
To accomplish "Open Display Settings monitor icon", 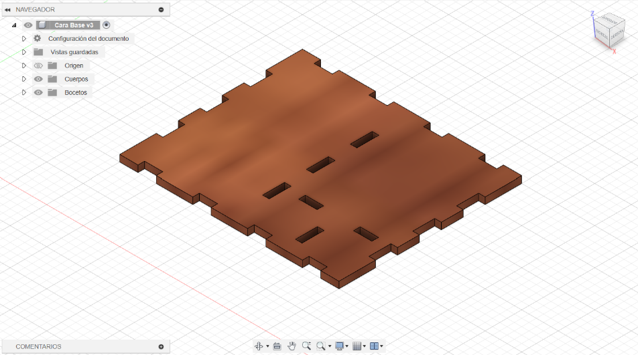I will click(x=339, y=346).
